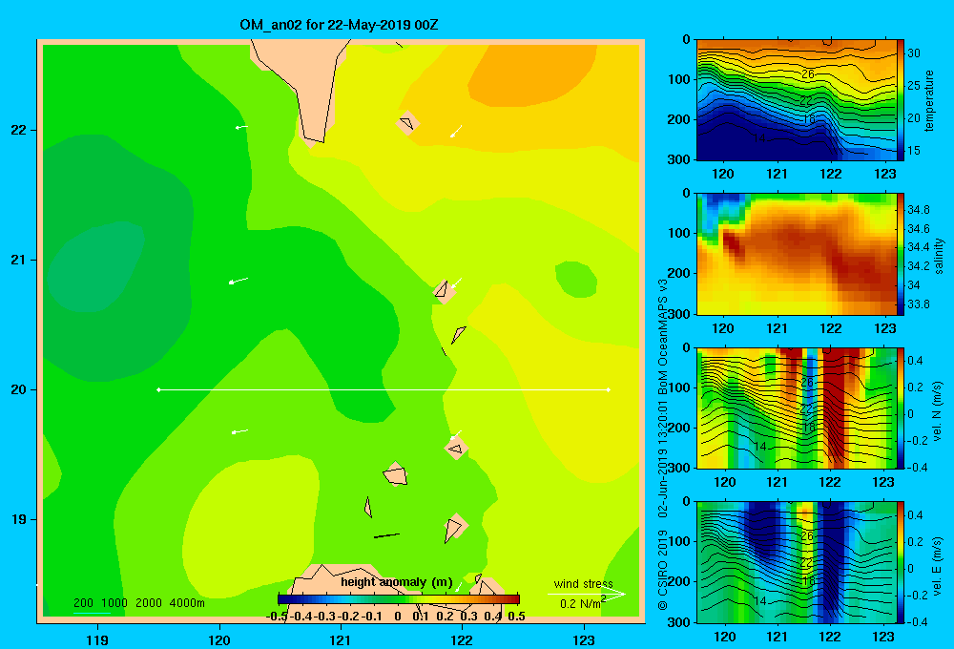
Task: Open the salinity cross-section panel
Action: click(797, 254)
